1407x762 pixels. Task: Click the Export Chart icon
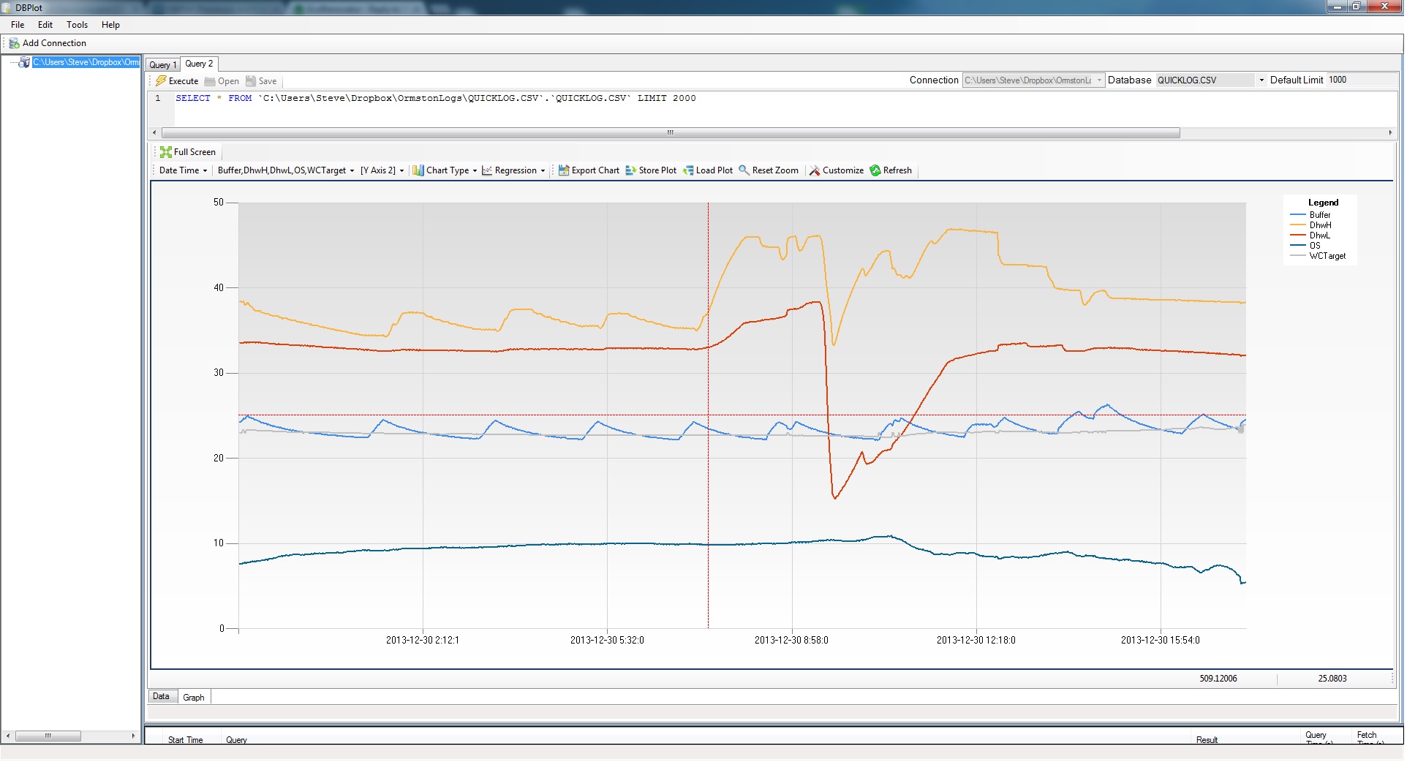tap(564, 170)
